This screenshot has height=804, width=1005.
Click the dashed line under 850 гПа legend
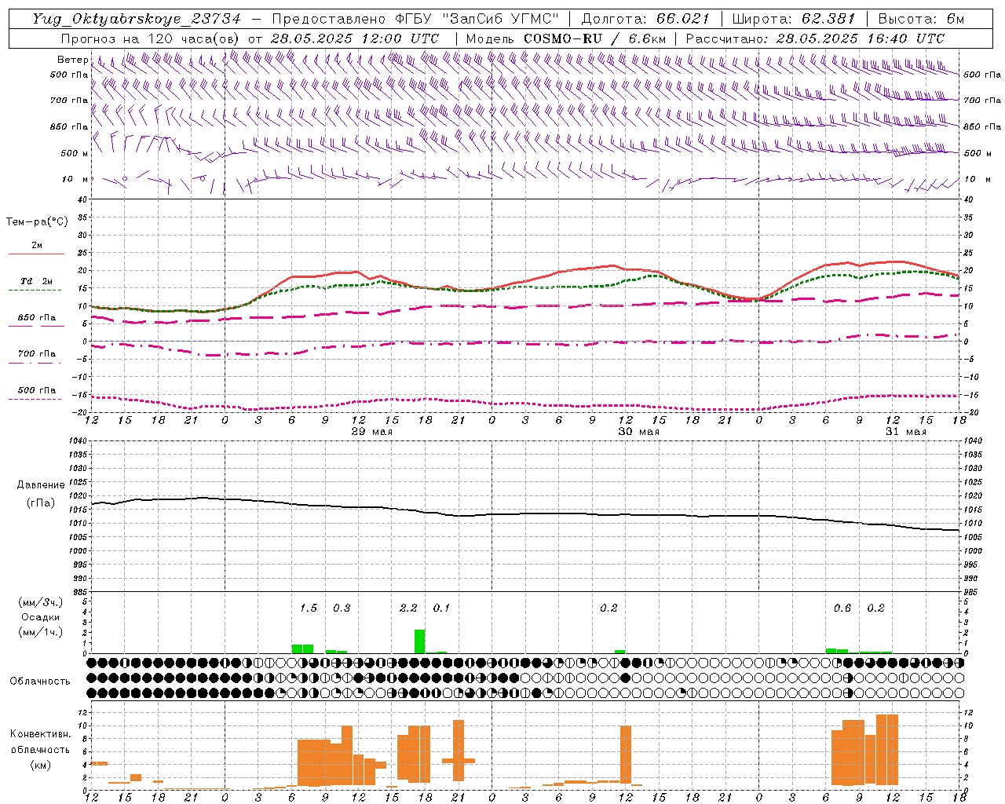[36, 326]
